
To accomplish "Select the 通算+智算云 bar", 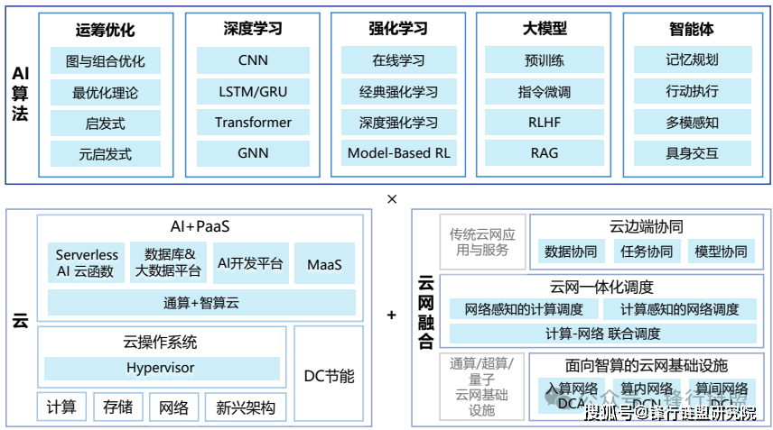I will pyautogui.click(x=201, y=303).
